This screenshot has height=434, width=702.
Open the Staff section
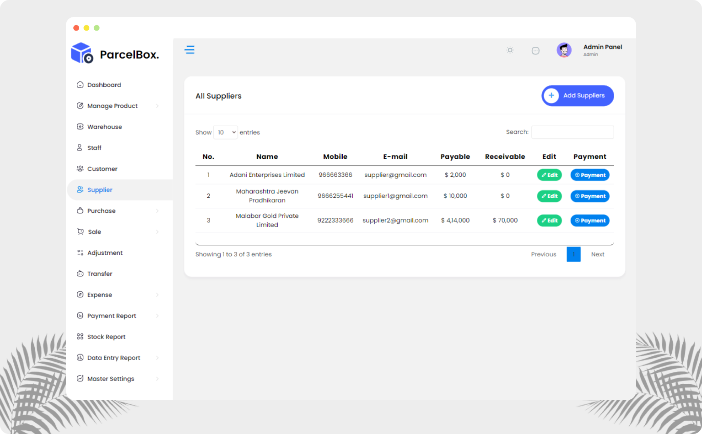click(94, 148)
